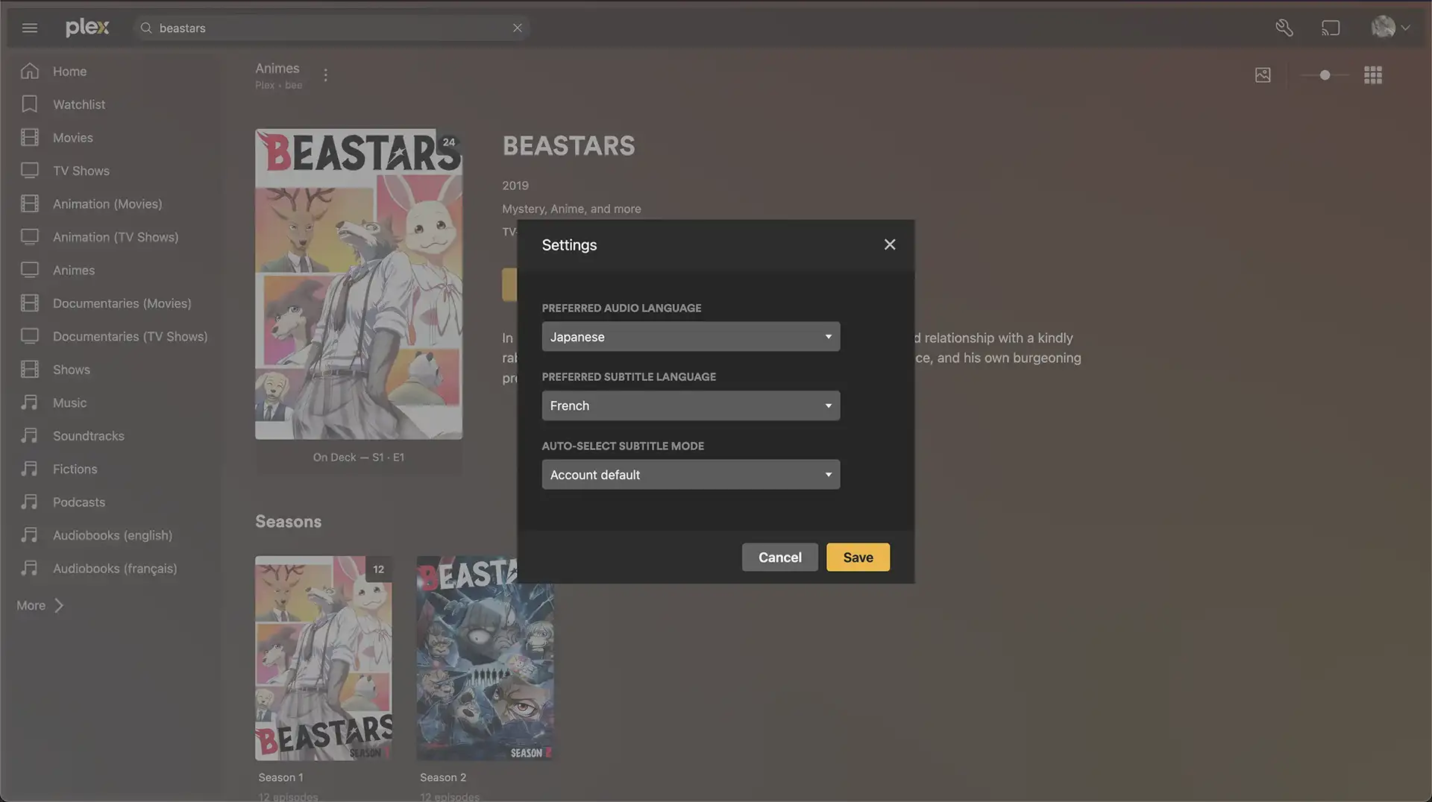The width and height of the screenshot is (1432, 802).
Task: Switch to grid view layout
Action: [x=1373, y=75]
